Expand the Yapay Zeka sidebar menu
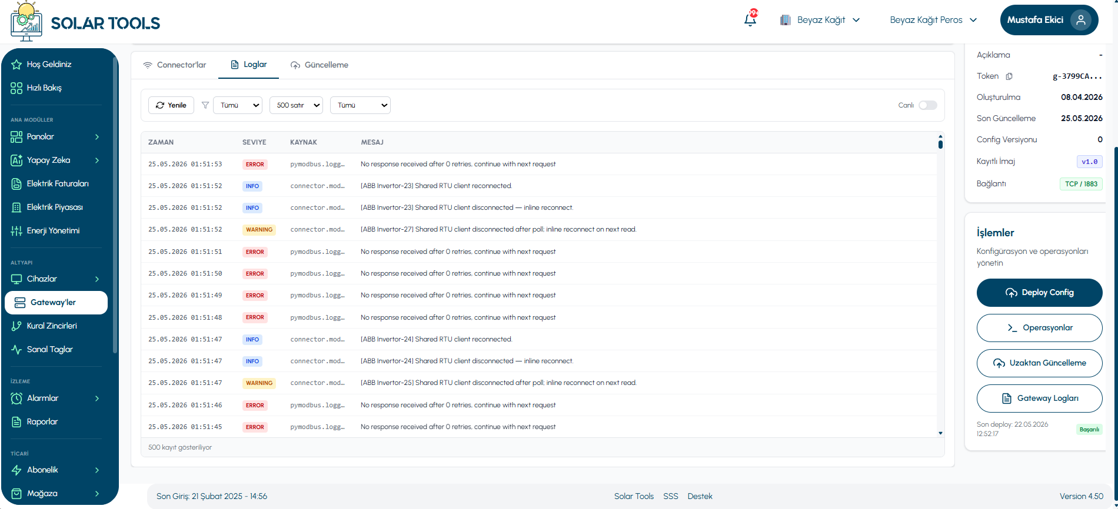1118x509 pixels. tap(56, 160)
